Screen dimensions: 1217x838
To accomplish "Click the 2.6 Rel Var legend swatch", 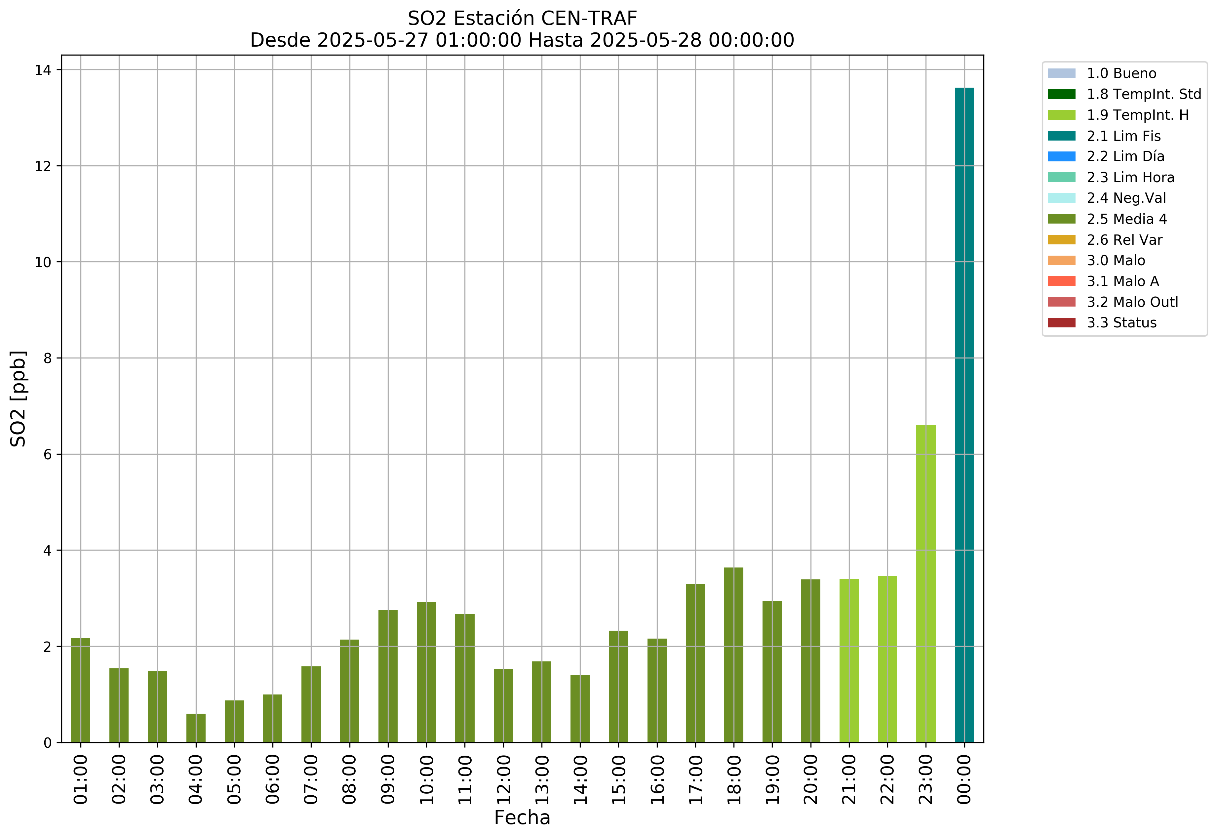I will coord(1061,240).
